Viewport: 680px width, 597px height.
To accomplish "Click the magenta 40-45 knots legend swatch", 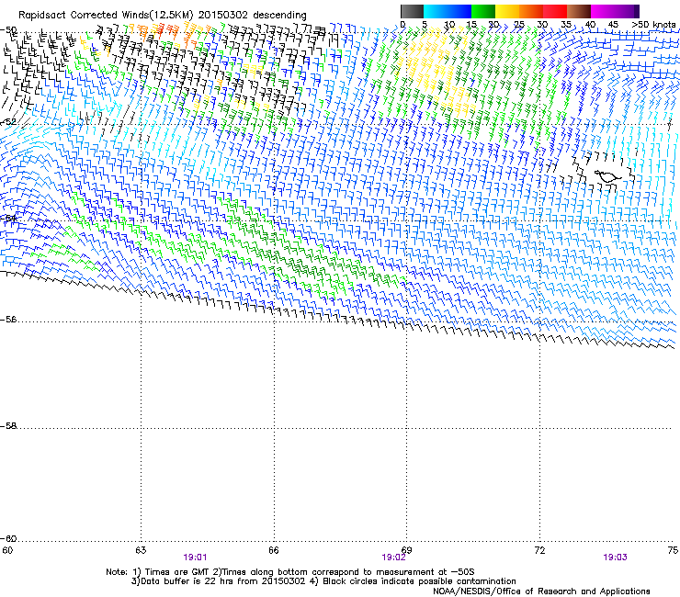I will (x=603, y=11).
